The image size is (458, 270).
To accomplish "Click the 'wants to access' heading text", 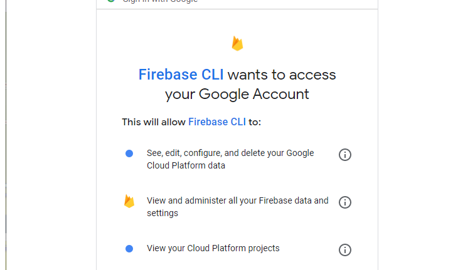I will 282,75.
